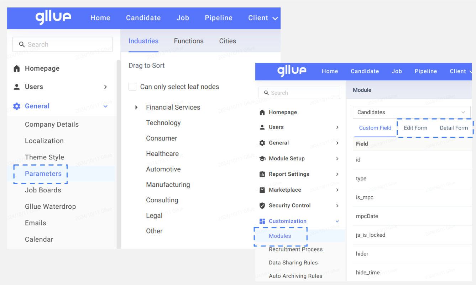Screen dimensions: 476x285
Task: Open Auto Archiving Rules
Action: pyautogui.click(x=295, y=276)
